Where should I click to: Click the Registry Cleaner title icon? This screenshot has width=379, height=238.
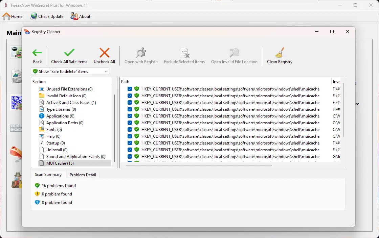point(27,32)
